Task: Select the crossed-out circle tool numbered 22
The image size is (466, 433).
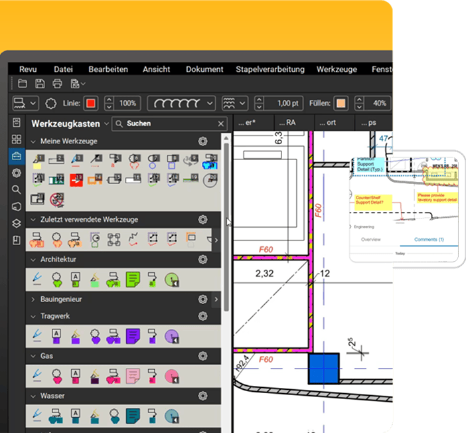Action: coord(56,199)
